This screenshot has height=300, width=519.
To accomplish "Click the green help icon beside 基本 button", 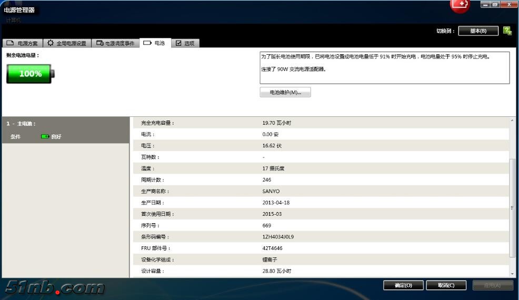I will point(507,31).
